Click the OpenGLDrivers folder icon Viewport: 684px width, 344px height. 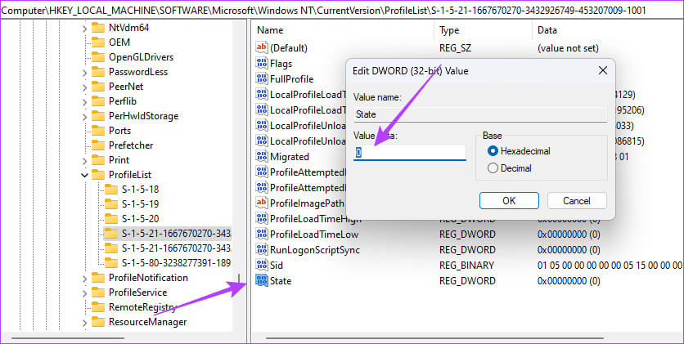coord(98,57)
